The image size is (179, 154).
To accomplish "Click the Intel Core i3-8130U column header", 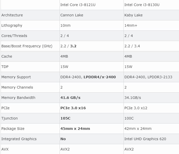I will tap(142, 5).
